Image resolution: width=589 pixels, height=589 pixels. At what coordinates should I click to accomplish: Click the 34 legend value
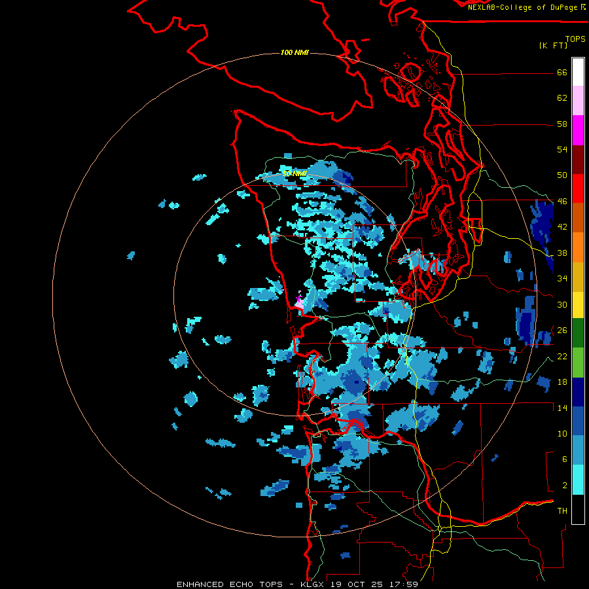tap(562, 279)
